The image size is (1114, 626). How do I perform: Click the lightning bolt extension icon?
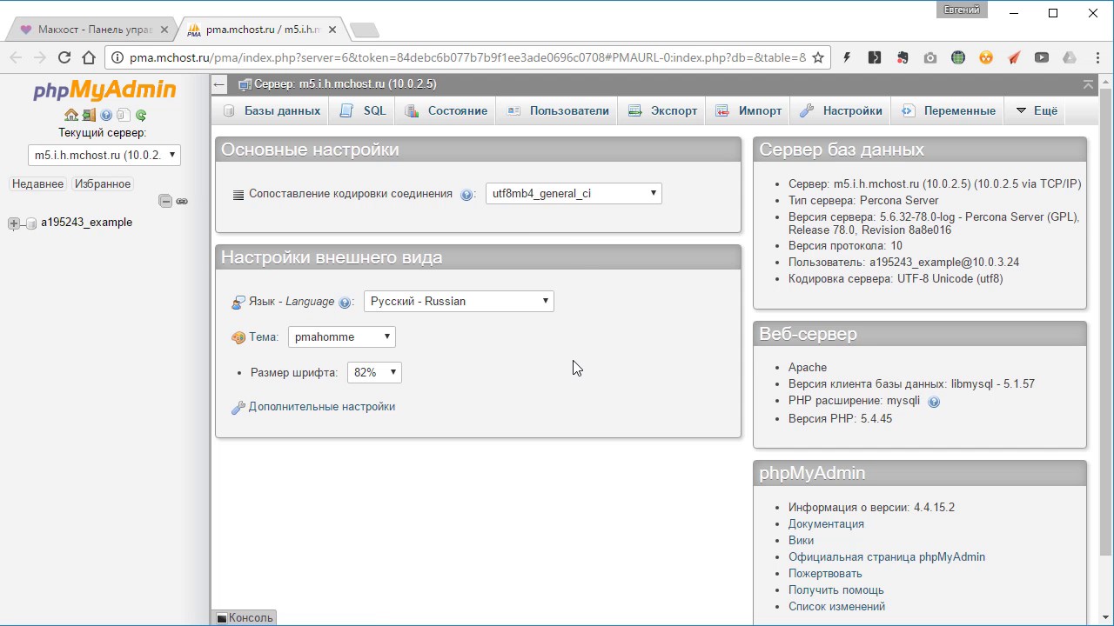point(847,57)
